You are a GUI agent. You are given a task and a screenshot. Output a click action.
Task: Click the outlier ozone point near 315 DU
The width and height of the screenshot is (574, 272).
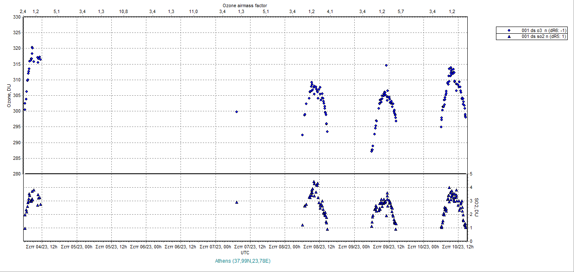[x=386, y=65]
